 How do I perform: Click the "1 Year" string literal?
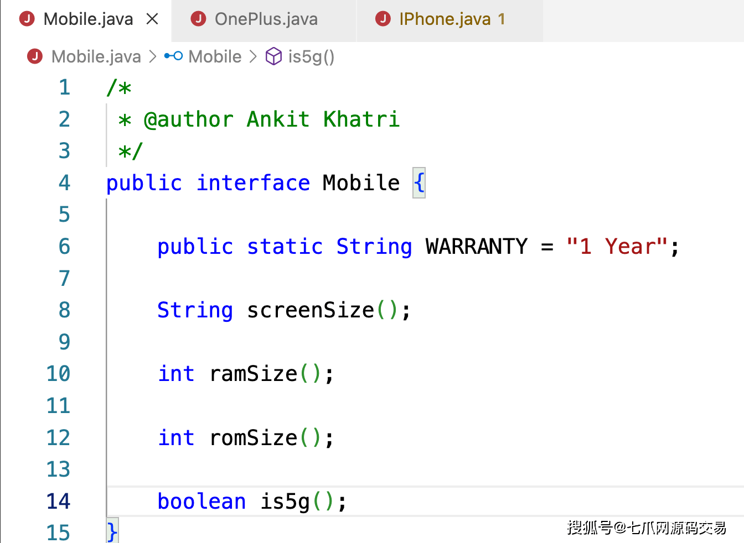(618, 247)
